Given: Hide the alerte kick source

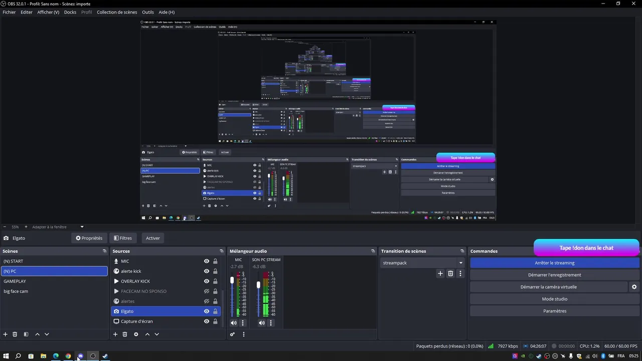Looking at the screenshot, I should point(207,271).
